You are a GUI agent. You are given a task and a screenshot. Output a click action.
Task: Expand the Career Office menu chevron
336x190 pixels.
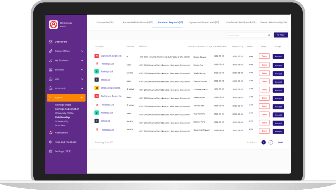(82, 51)
